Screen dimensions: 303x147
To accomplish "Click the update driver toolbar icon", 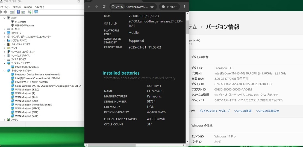I will [x=30, y=12].
